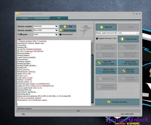Toggle the Manual select checkbox
Screen dimensions: 151x125
pyautogui.click(x=60, y=34)
